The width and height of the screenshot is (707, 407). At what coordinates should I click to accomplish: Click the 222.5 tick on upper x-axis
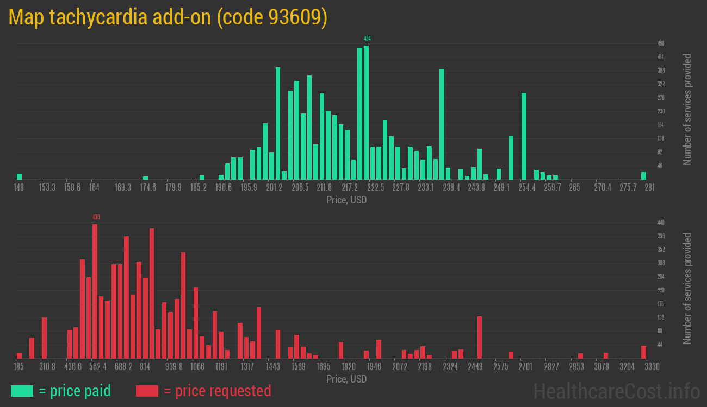[376, 188]
